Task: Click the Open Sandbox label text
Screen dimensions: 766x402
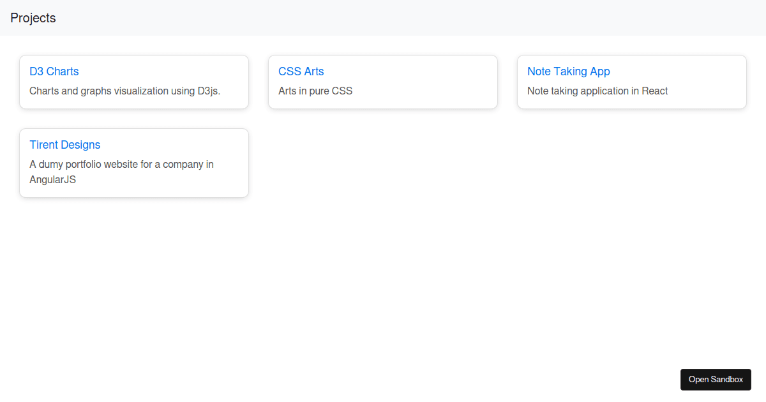Action: [716, 379]
